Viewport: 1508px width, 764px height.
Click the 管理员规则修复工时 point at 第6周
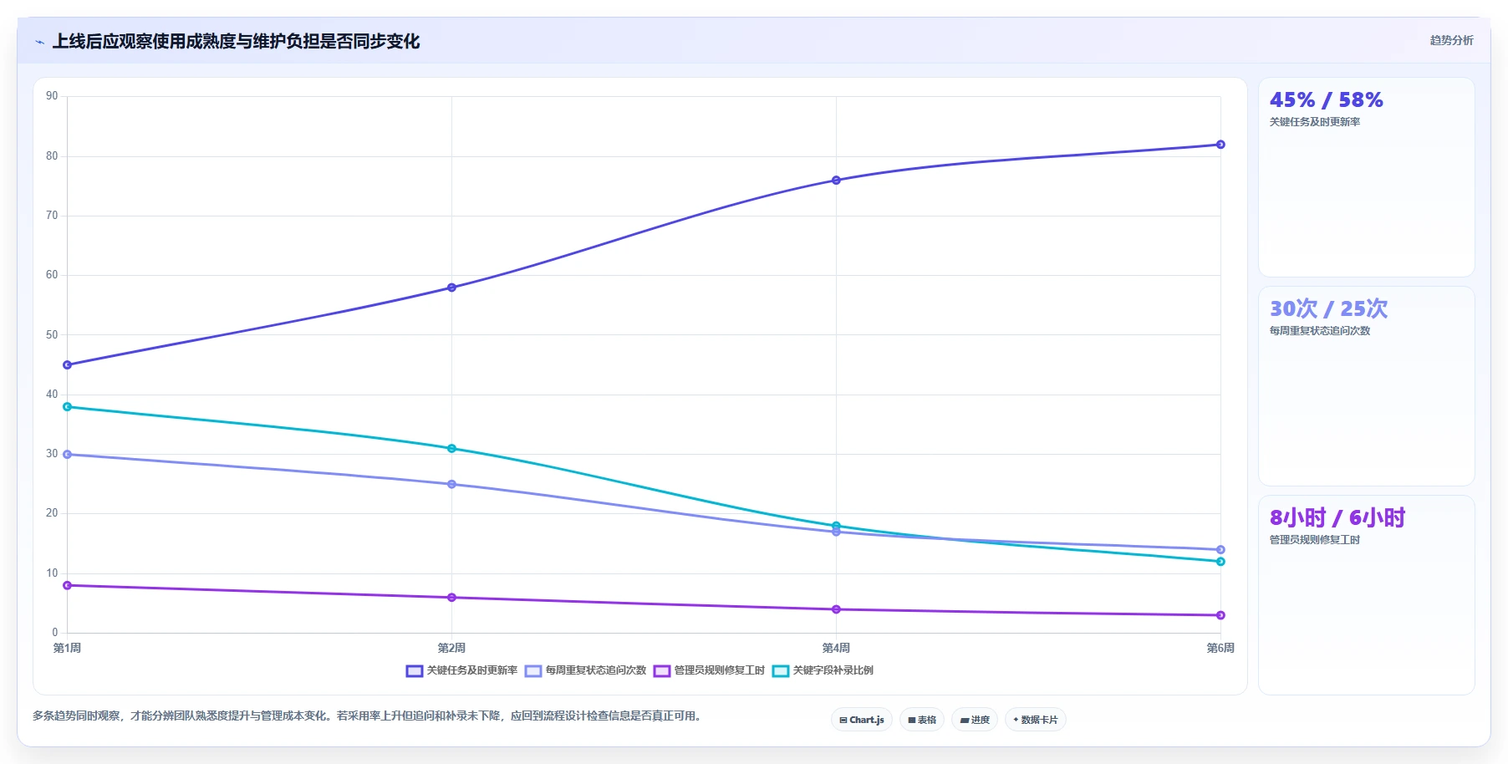[x=1220, y=615]
